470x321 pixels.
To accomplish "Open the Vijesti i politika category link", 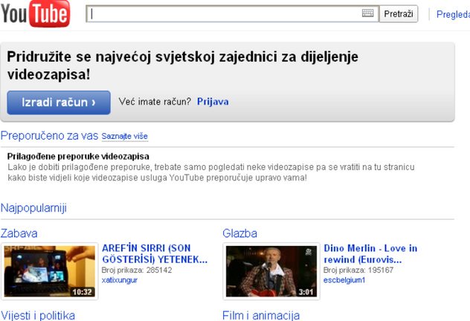I will [38, 316].
